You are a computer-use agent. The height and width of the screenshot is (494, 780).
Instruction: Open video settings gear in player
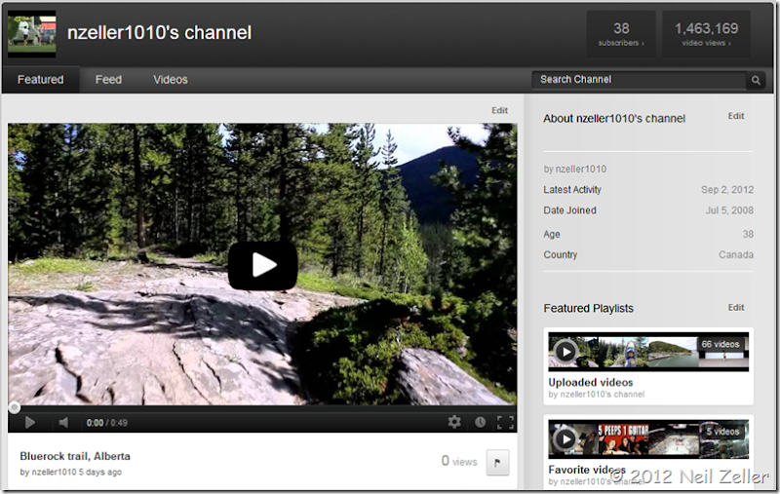coord(454,422)
